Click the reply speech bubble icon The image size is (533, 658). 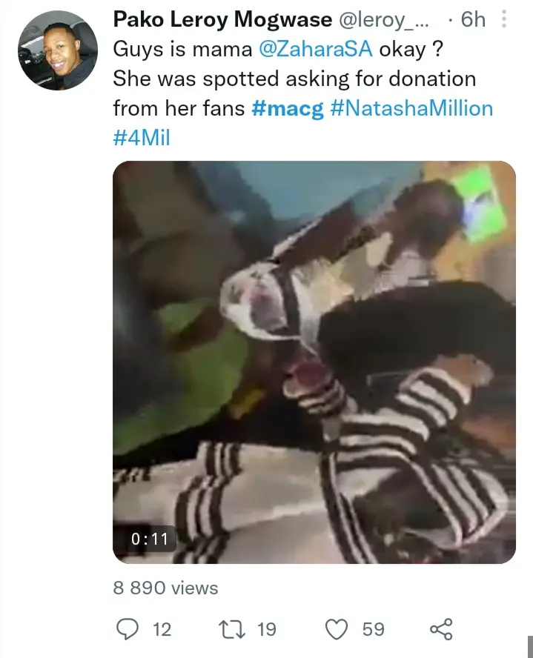[x=127, y=629]
